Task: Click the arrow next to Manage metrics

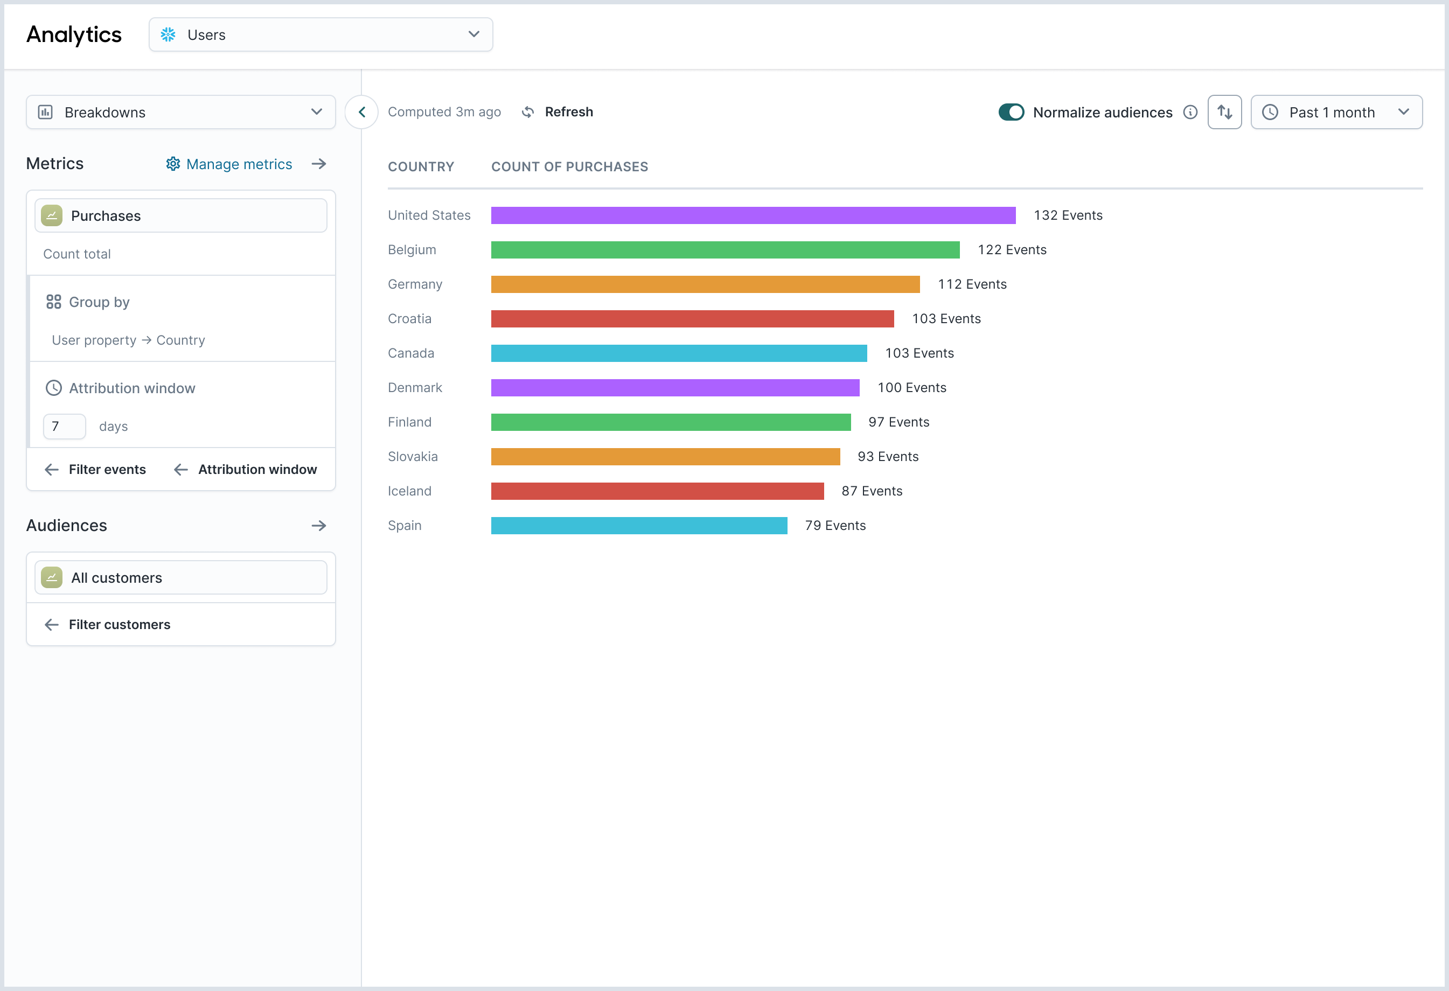Action: [318, 164]
